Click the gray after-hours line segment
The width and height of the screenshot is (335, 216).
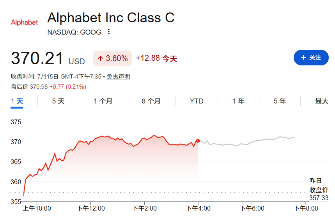[246, 142]
